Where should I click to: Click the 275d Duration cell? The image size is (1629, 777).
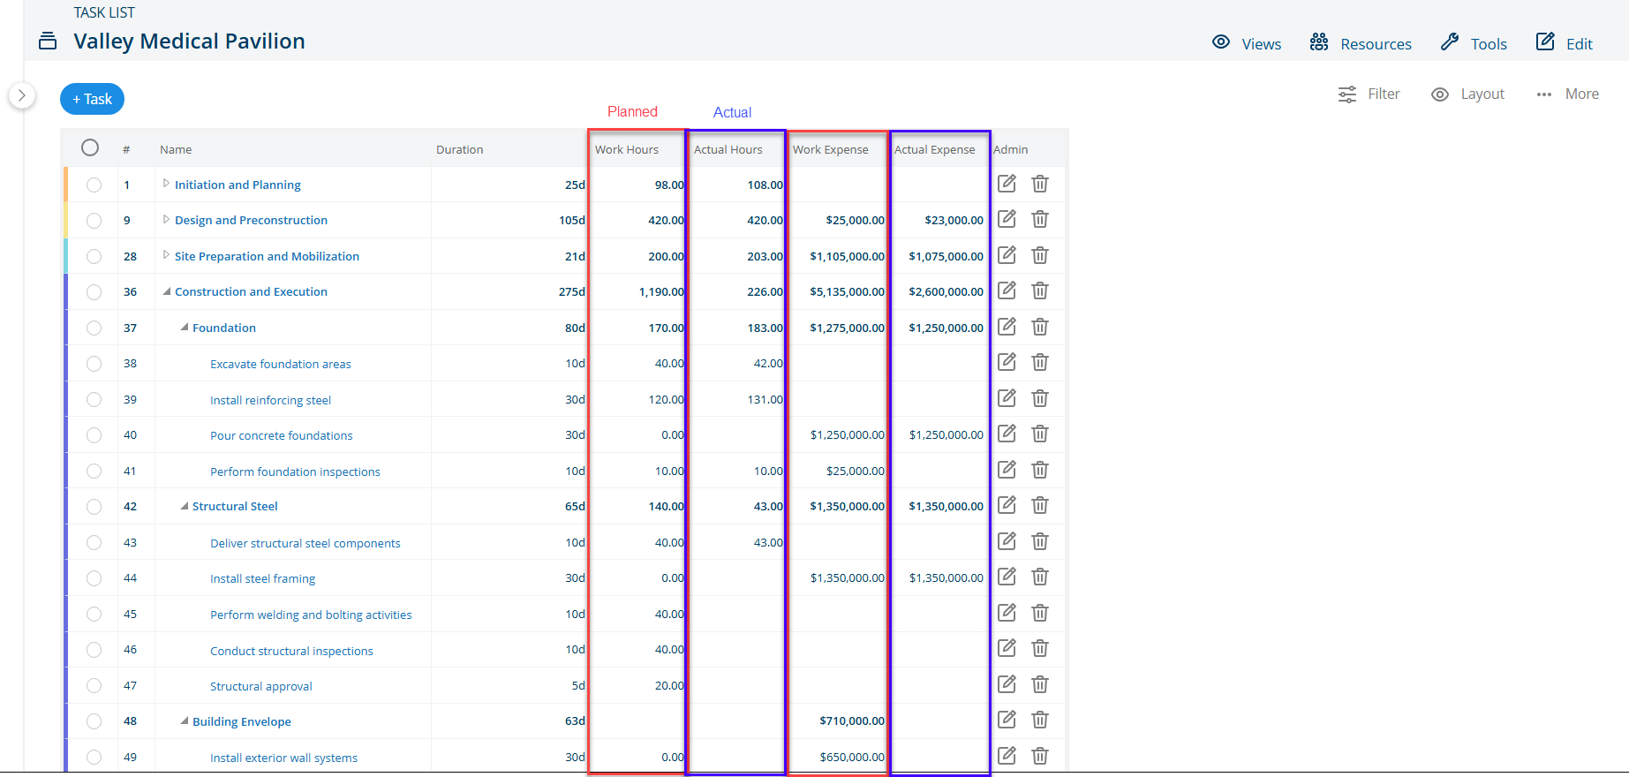(572, 291)
